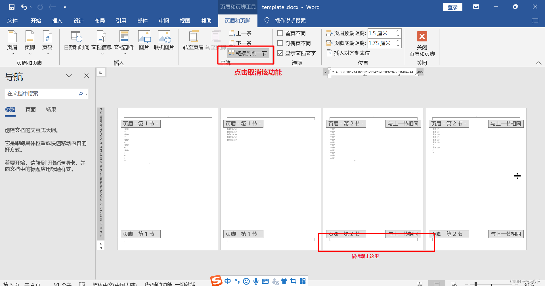Image resolution: width=545 pixels, height=286 pixels.
Task: Open the 页眉 header dropdown button
Action: 12,43
